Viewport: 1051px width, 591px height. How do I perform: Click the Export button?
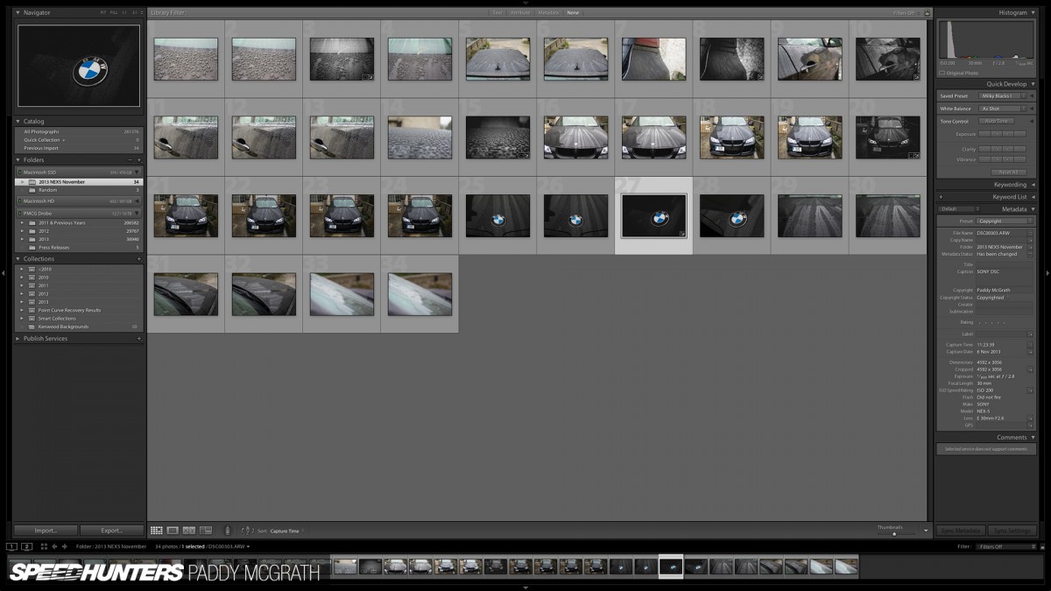pos(112,531)
